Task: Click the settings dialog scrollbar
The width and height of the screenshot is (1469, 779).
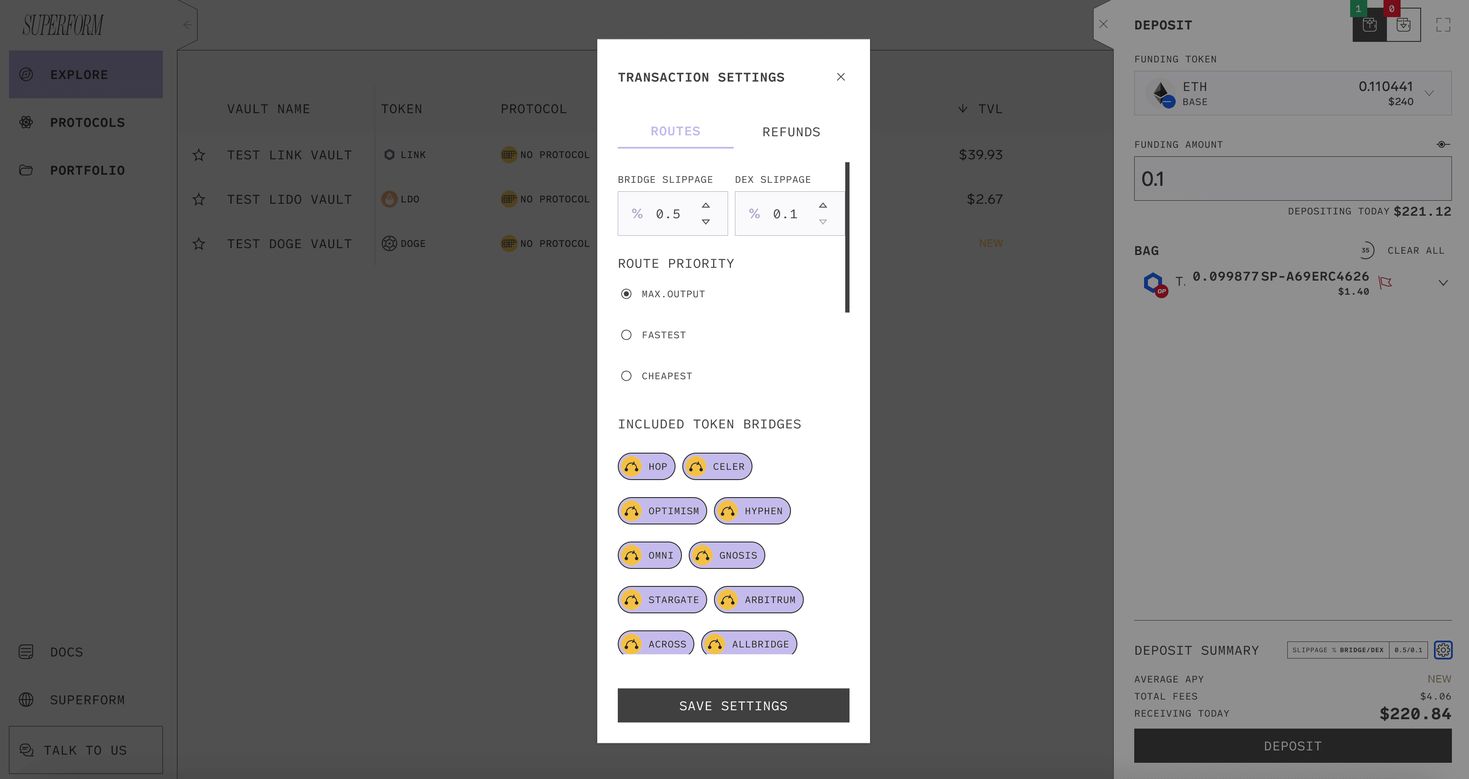Action: [x=847, y=237]
